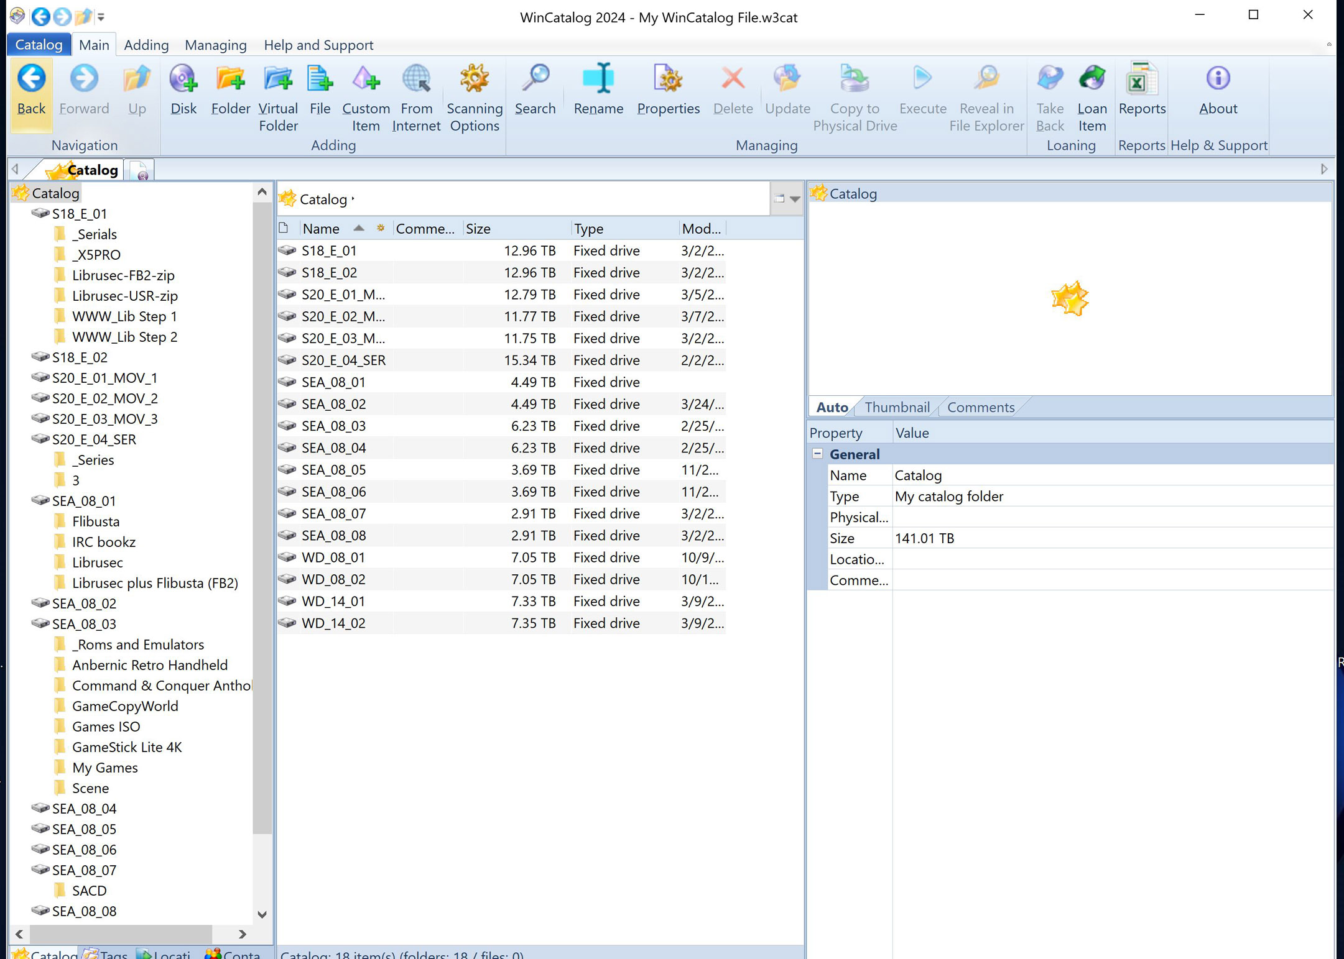Select the WD_14_02 drive row

501,623
